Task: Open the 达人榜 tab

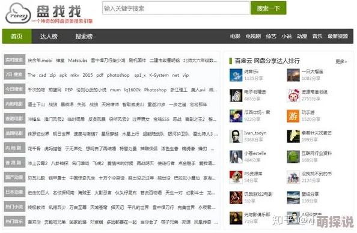Action: pos(49,36)
